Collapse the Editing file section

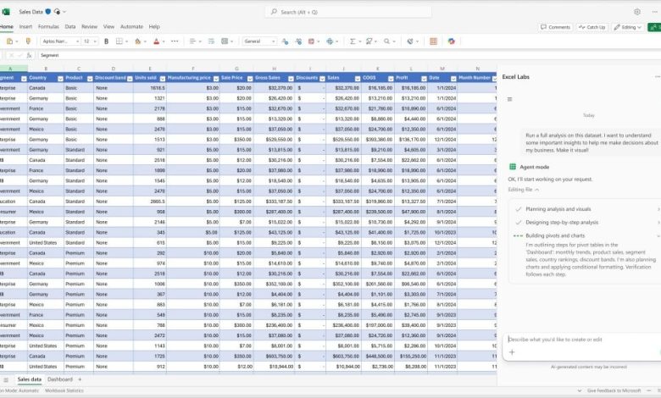(x=536, y=190)
